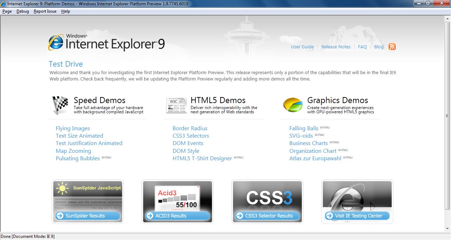Viewport: 451px width, 240px height.
Task: Open the Pulsating Bubbles demo
Action: click(x=78, y=158)
